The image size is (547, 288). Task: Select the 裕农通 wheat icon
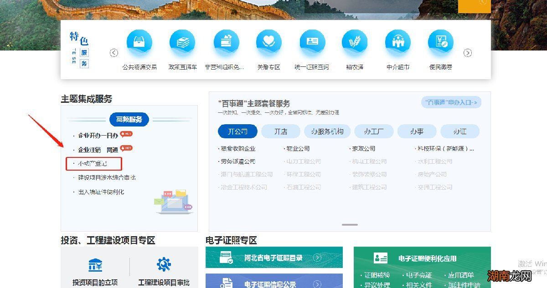point(355,41)
